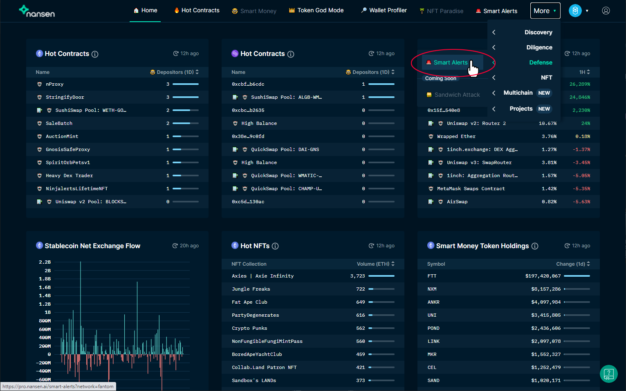Click the refresh icon beside 20h ago

[x=175, y=246]
